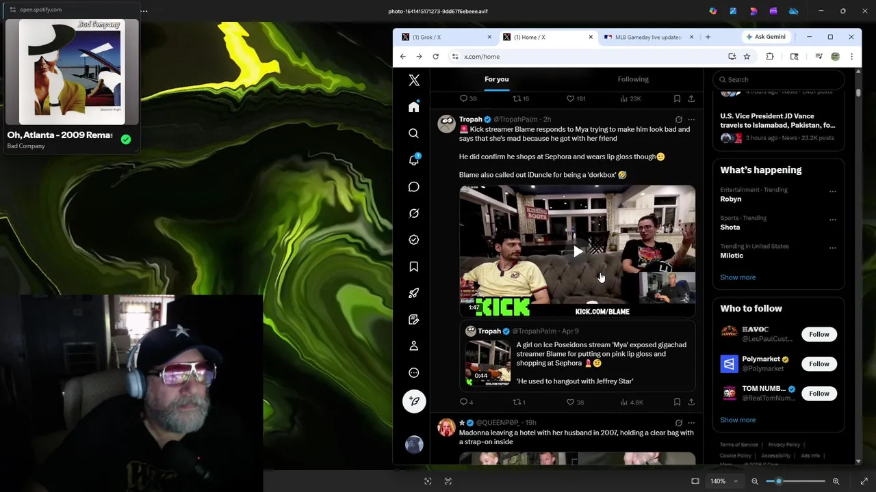Go to Home via the sidebar house icon
The image size is (876, 492).
(414, 107)
